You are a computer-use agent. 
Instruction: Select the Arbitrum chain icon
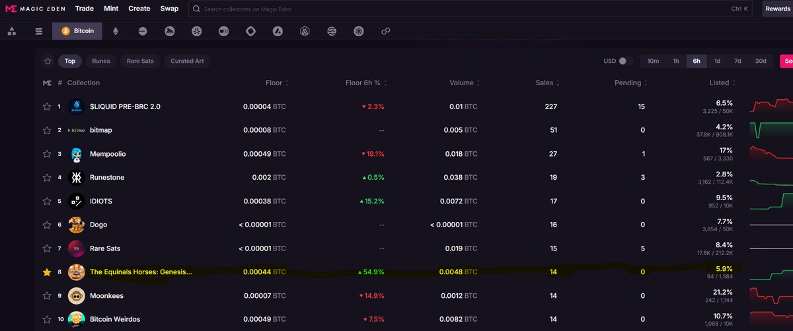305,31
